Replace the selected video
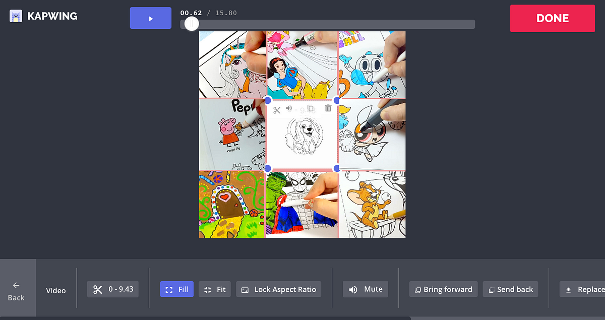 click(x=582, y=289)
